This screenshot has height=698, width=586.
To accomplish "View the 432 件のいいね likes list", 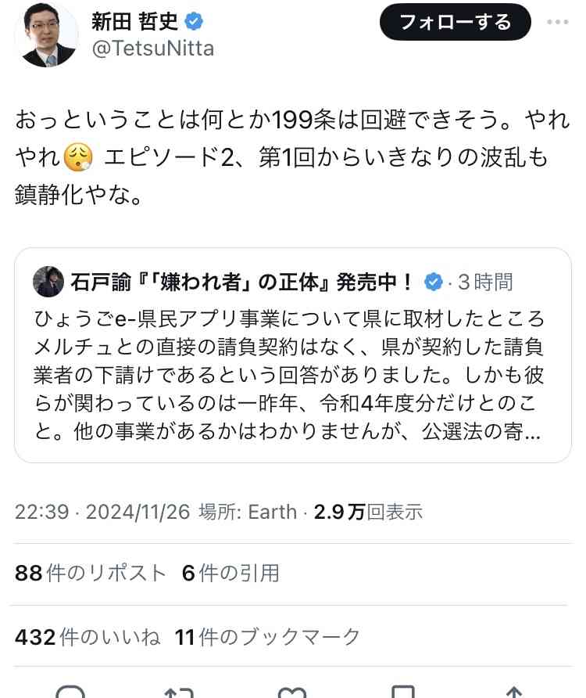I will (x=88, y=636).
